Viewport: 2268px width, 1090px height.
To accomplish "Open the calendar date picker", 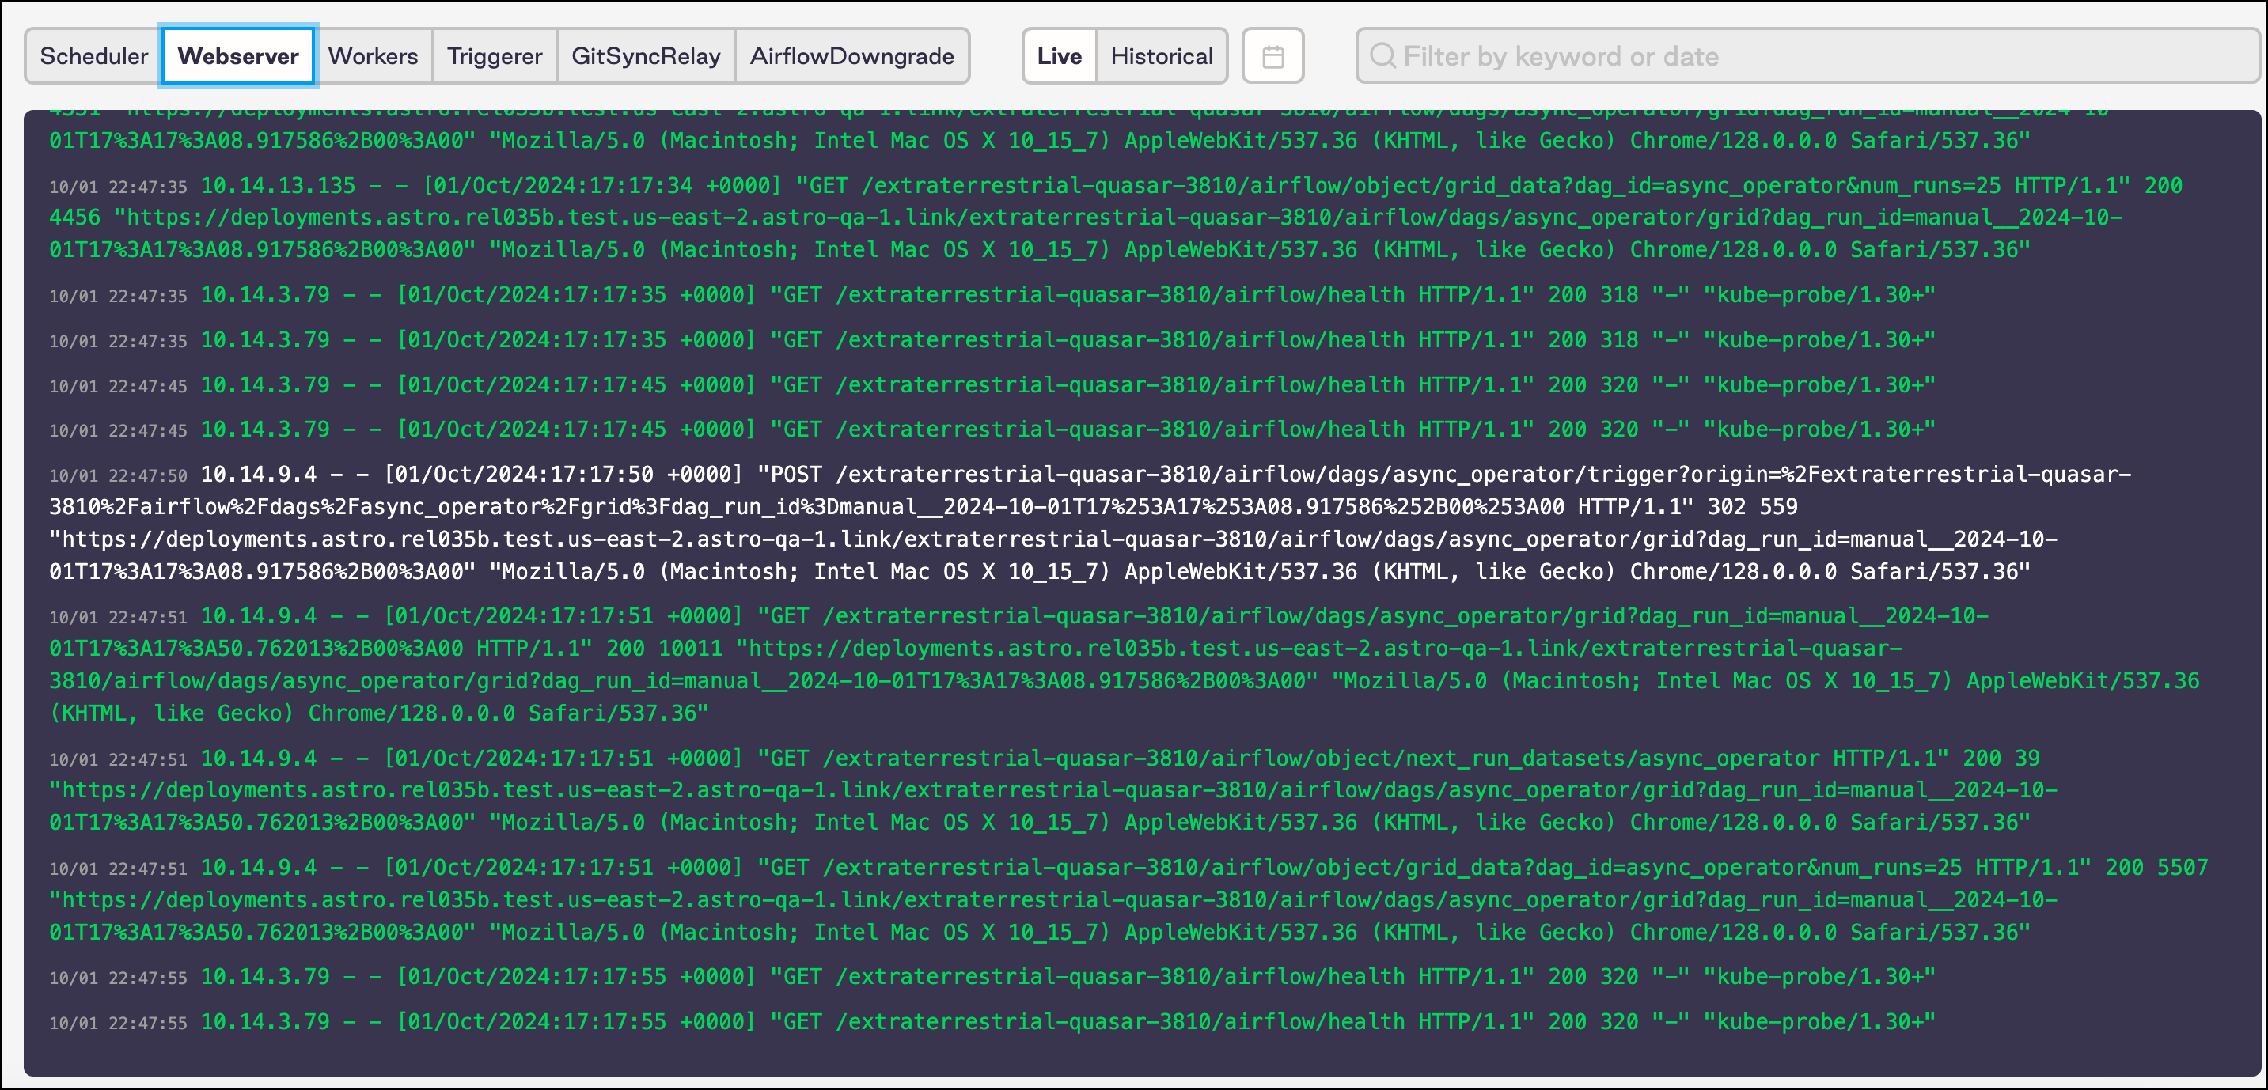I will pos(1272,56).
